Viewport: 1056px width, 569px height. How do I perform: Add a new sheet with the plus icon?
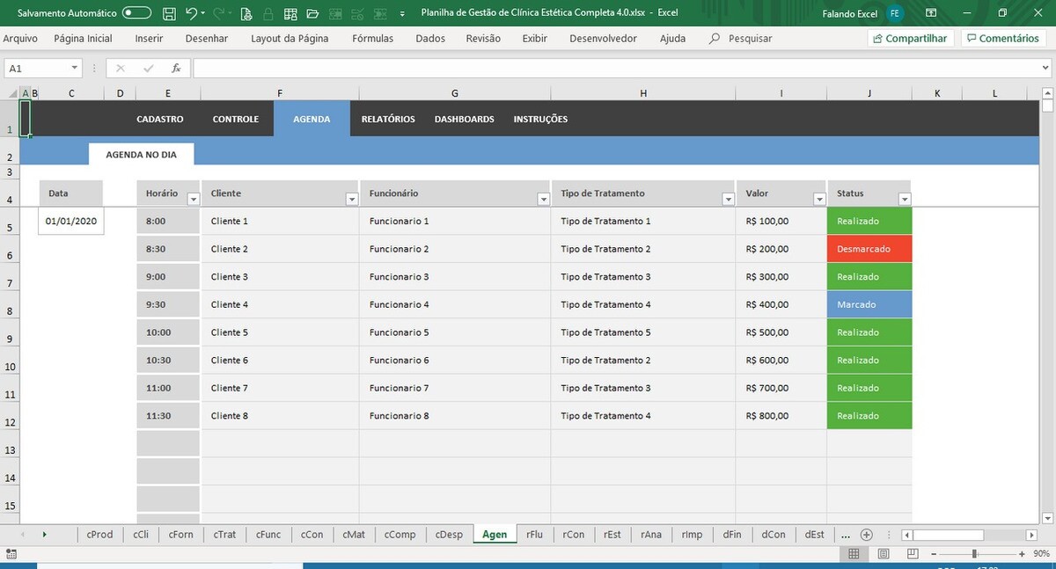(866, 535)
